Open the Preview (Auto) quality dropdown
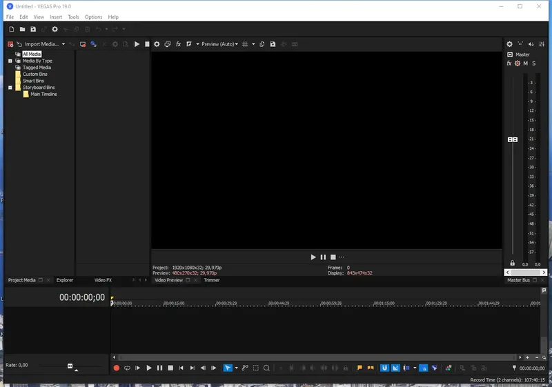552x387 pixels. (219, 44)
